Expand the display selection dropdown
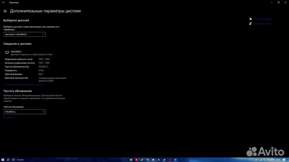Screen dimensions: 289x162 24,34
